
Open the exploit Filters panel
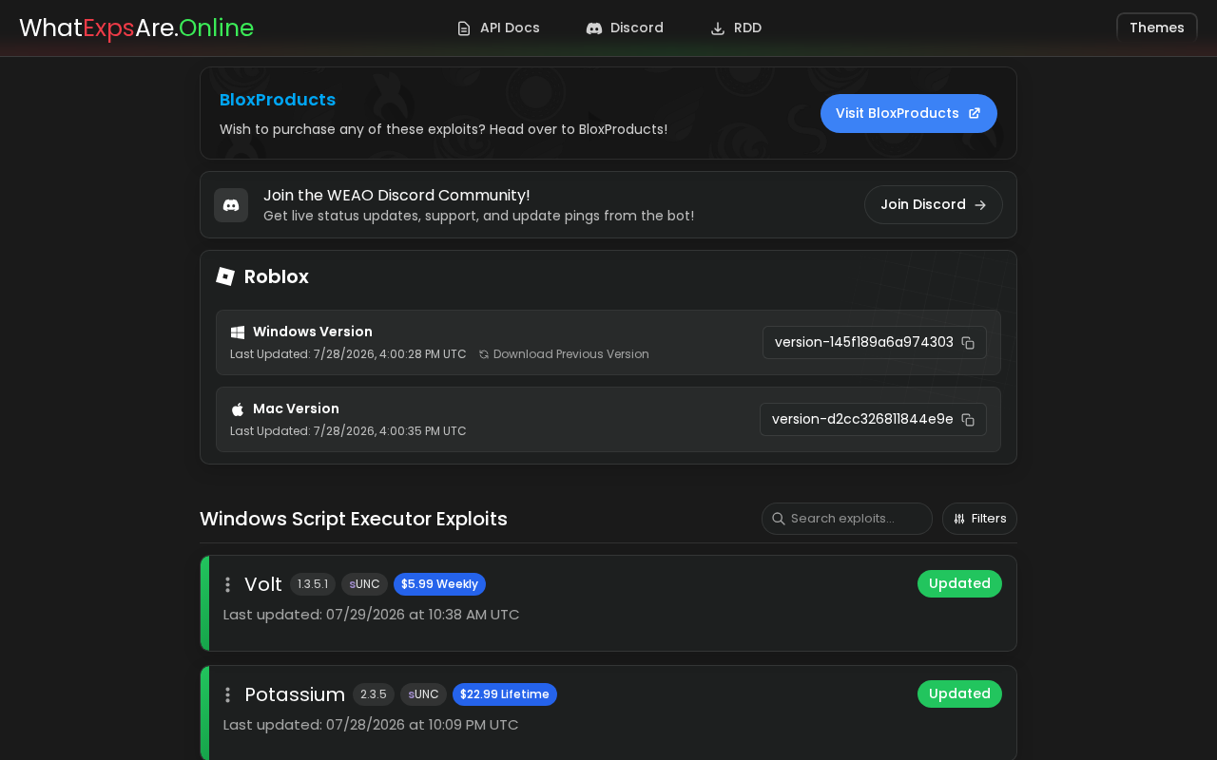(x=979, y=519)
